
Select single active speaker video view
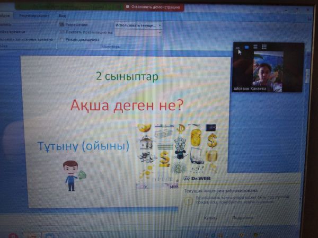[247, 47]
